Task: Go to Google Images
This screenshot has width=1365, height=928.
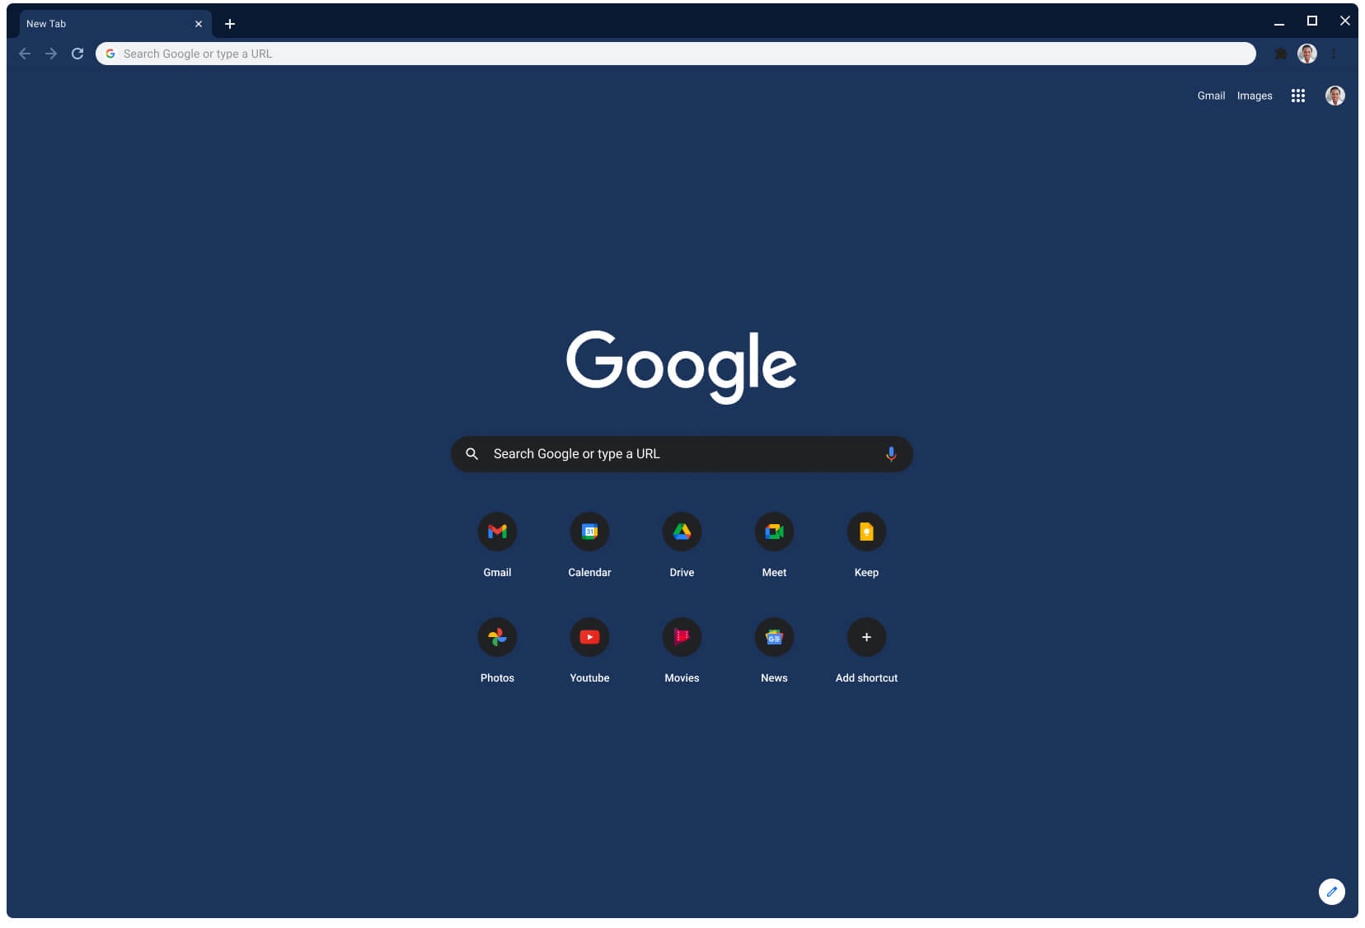Action: [1254, 96]
